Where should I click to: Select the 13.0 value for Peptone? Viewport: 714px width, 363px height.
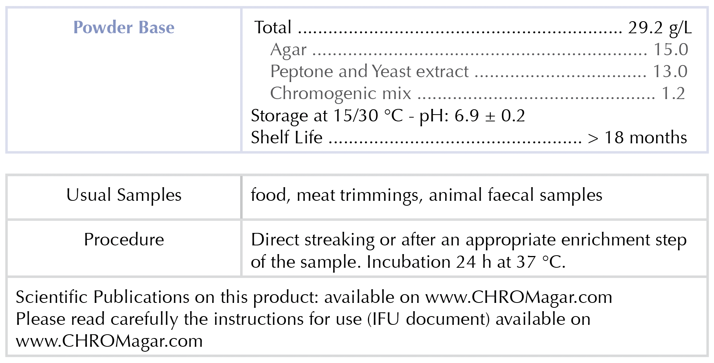pyautogui.click(x=670, y=71)
